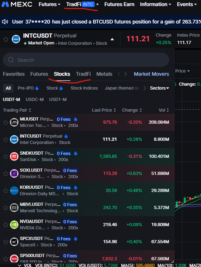
Task: Sort by Change column
Action: click(x=132, y=110)
